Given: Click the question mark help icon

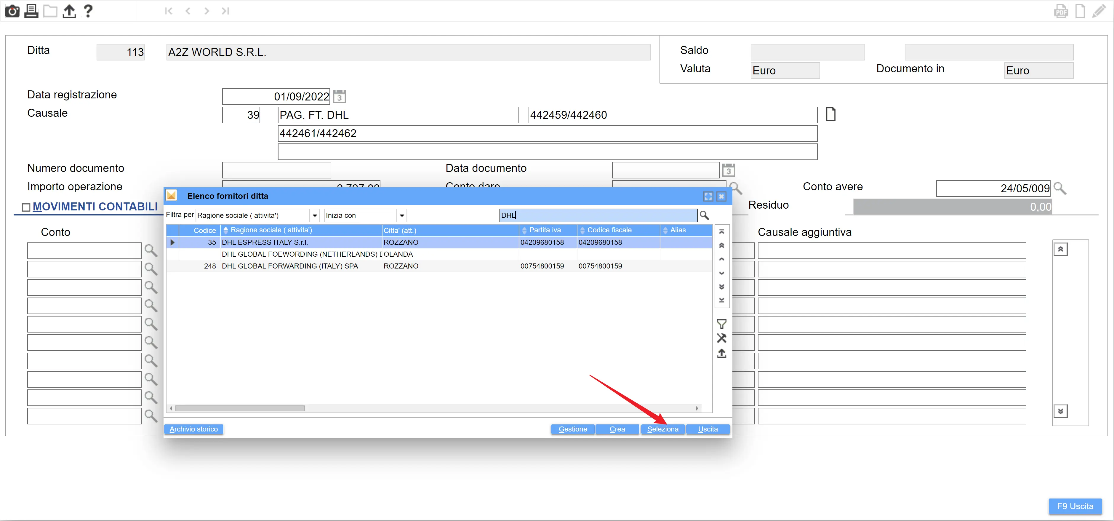Looking at the screenshot, I should (x=88, y=10).
